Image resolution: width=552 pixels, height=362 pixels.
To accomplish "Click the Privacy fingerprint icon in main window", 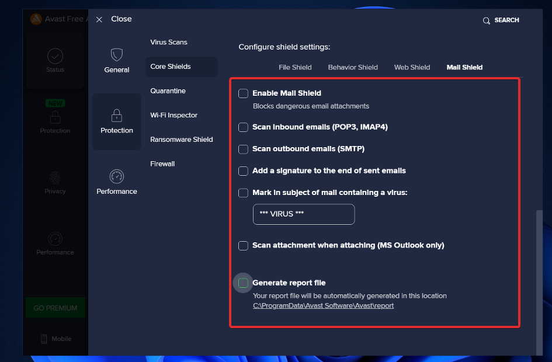I will pos(55,178).
